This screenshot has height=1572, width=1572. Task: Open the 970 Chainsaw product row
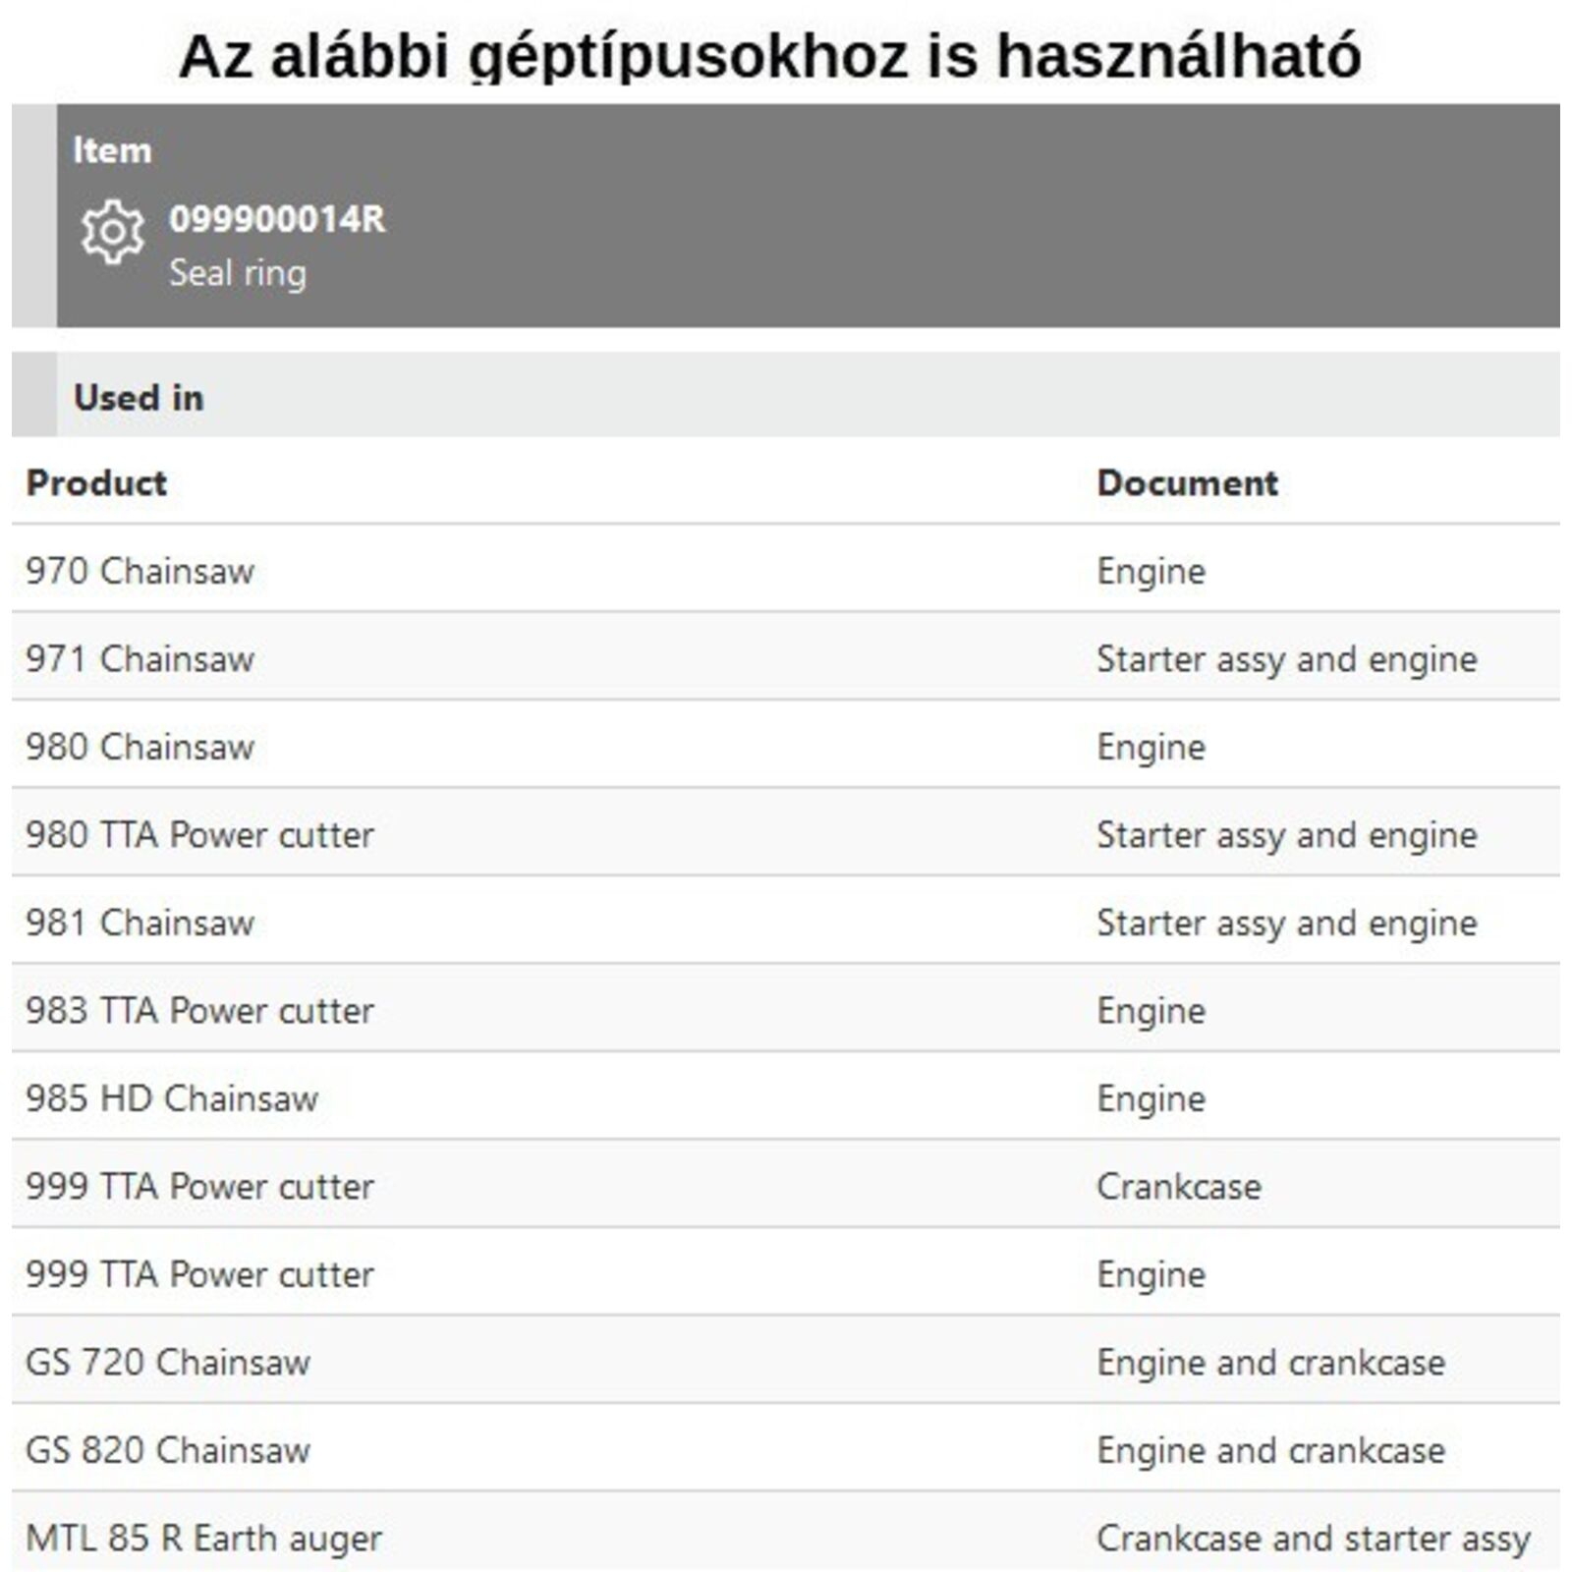point(140,571)
